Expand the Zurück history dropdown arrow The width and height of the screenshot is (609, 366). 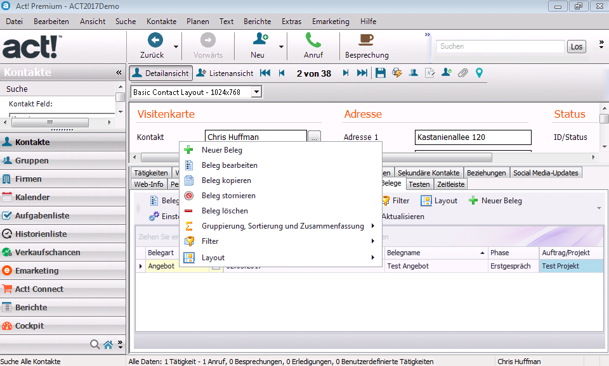point(176,46)
